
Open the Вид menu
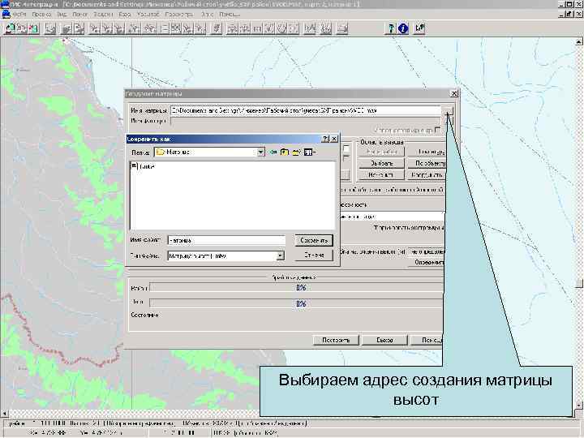pyautogui.click(x=62, y=14)
